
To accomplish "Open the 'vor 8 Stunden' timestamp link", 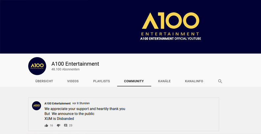I will click(x=81, y=103).
